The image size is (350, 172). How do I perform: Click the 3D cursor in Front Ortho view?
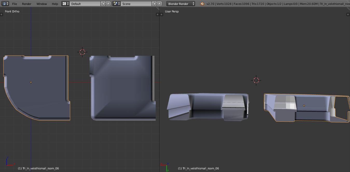click(82, 52)
